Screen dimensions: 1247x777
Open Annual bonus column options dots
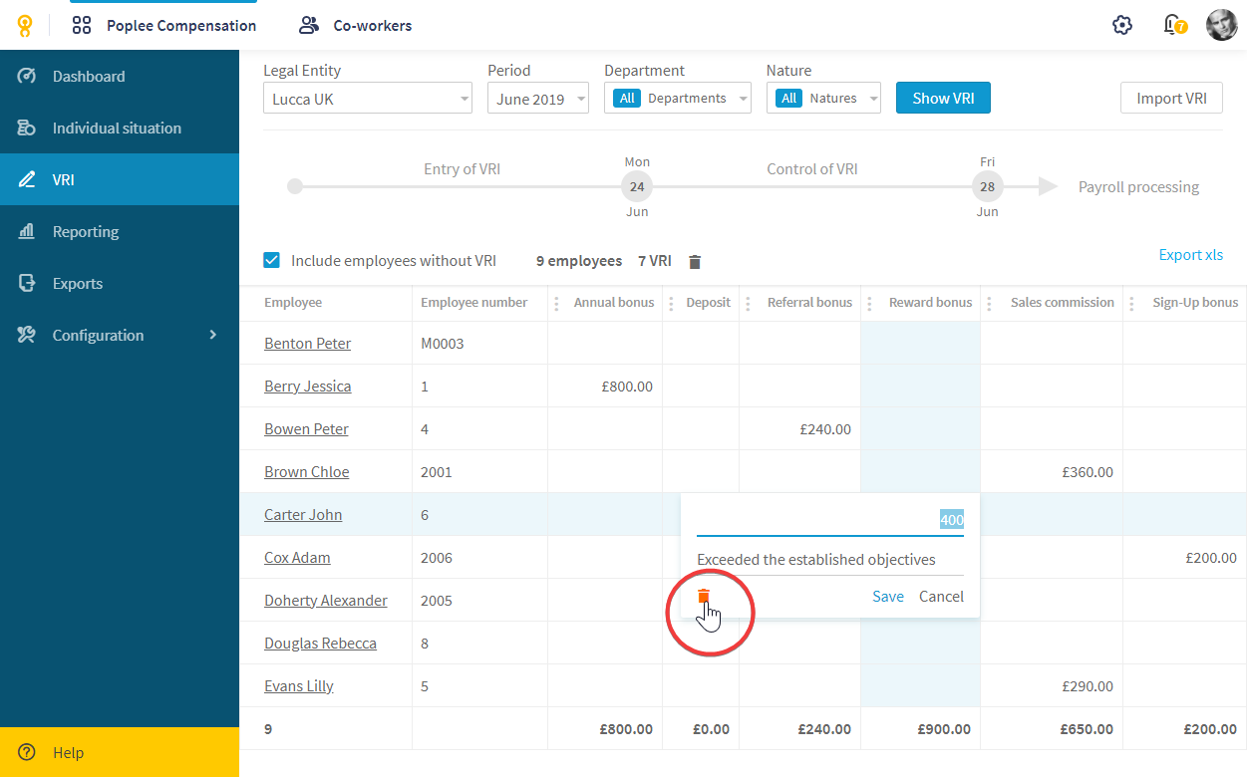pos(556,303)
